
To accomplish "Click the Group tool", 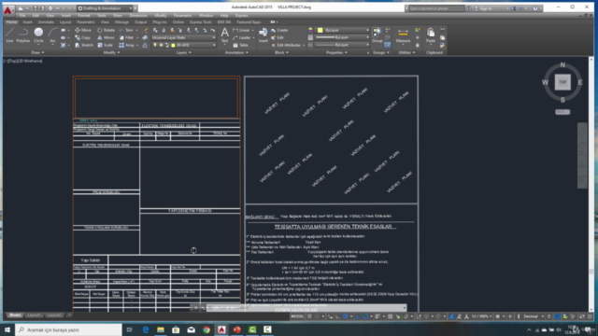I will click(x=377, y=35).
